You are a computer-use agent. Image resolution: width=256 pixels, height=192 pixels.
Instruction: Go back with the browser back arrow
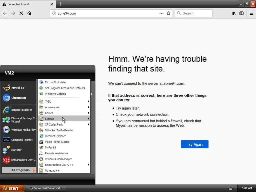click(x=5, y=13)
